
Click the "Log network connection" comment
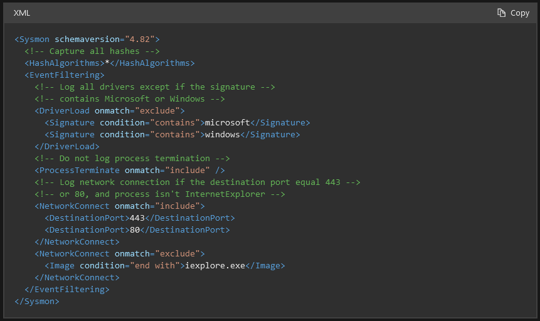(x=198, y=182)
